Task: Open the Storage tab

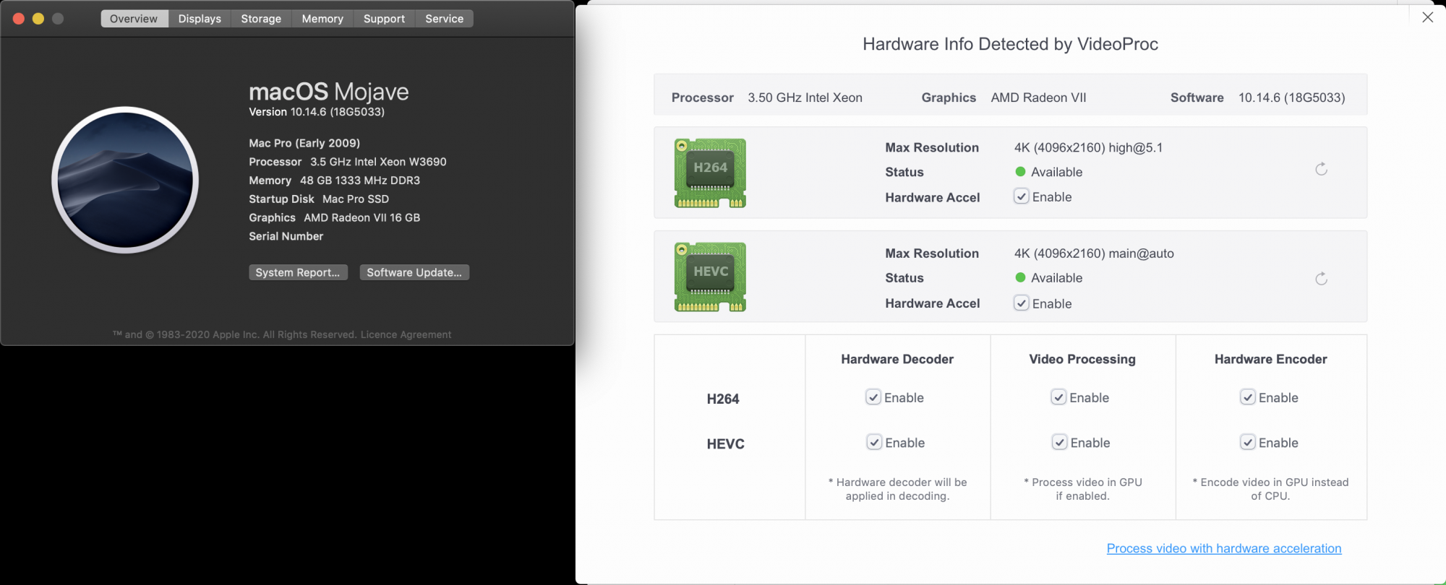Action: (261, 19)
